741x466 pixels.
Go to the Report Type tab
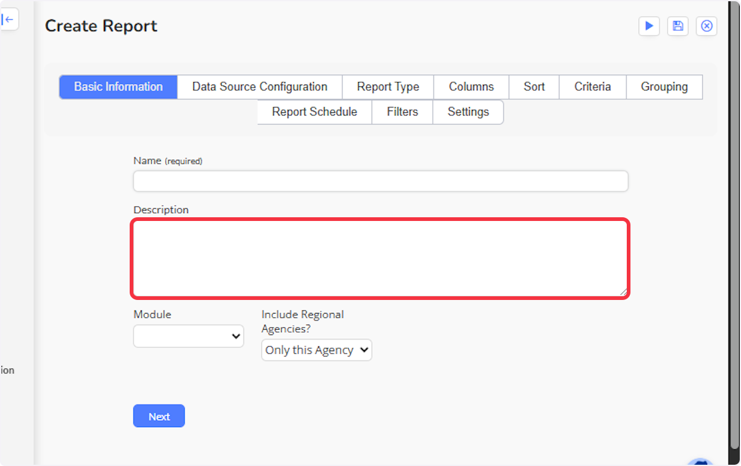pyautogui.click(x=388, y=87)
